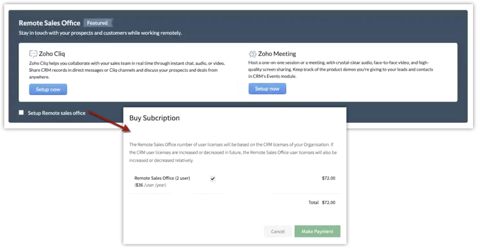Click the Featured badge
Image resolution: width=491 pixels, height=247 pixels.
[x=97, y=23]
